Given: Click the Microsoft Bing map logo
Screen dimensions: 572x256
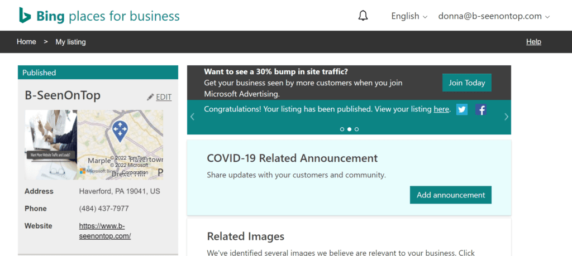Looking at the screenshot, I should tap(97, 171).
